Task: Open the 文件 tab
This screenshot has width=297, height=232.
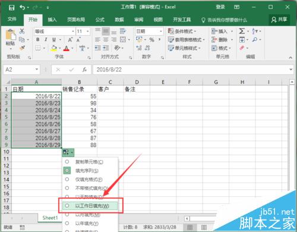Action: (12, 19)
